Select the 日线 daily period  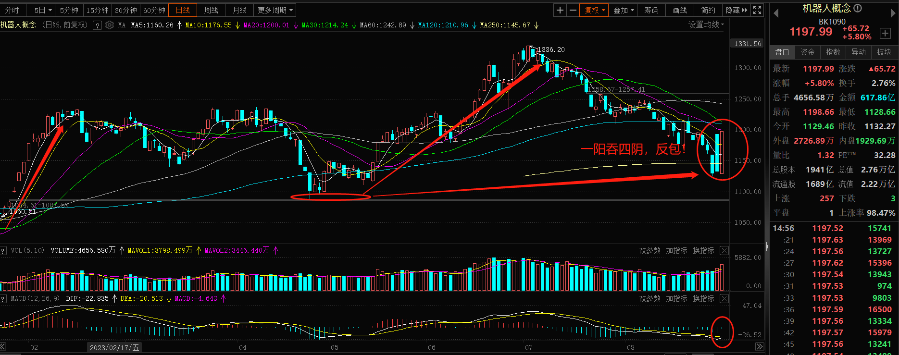183,10
